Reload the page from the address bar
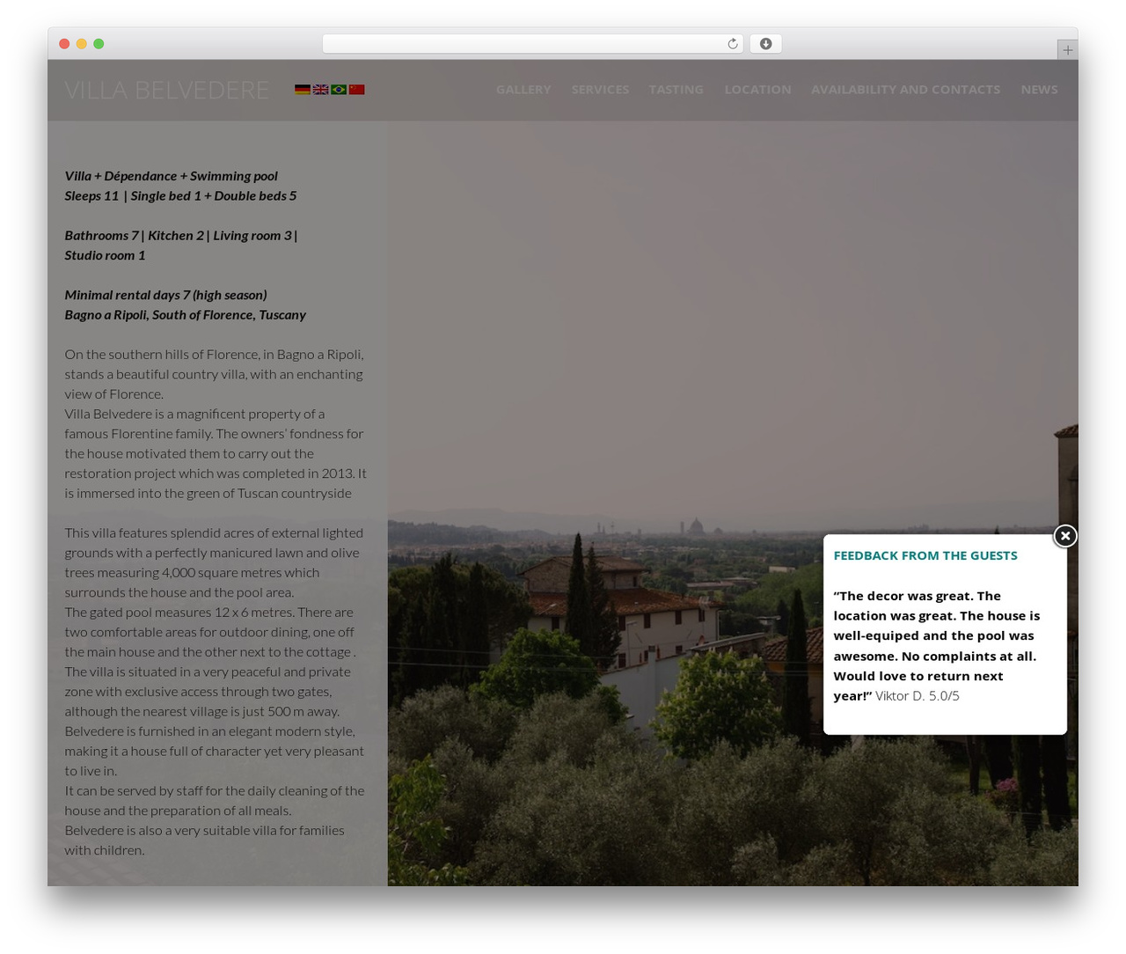This screenshot has height=954, width=1126. [x=732, y=44]
